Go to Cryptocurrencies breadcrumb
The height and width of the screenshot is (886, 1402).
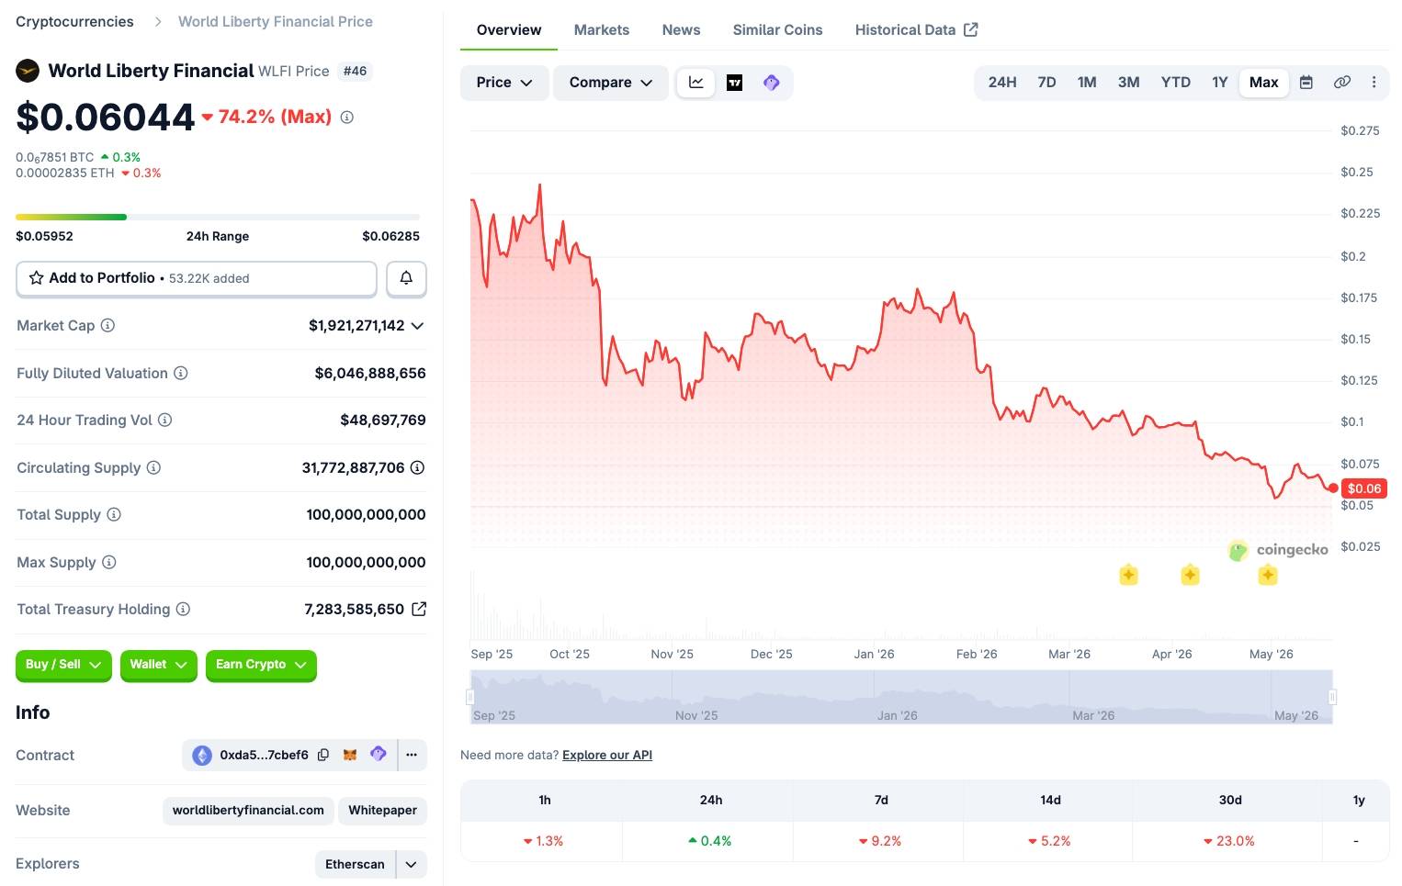(74, 21)
